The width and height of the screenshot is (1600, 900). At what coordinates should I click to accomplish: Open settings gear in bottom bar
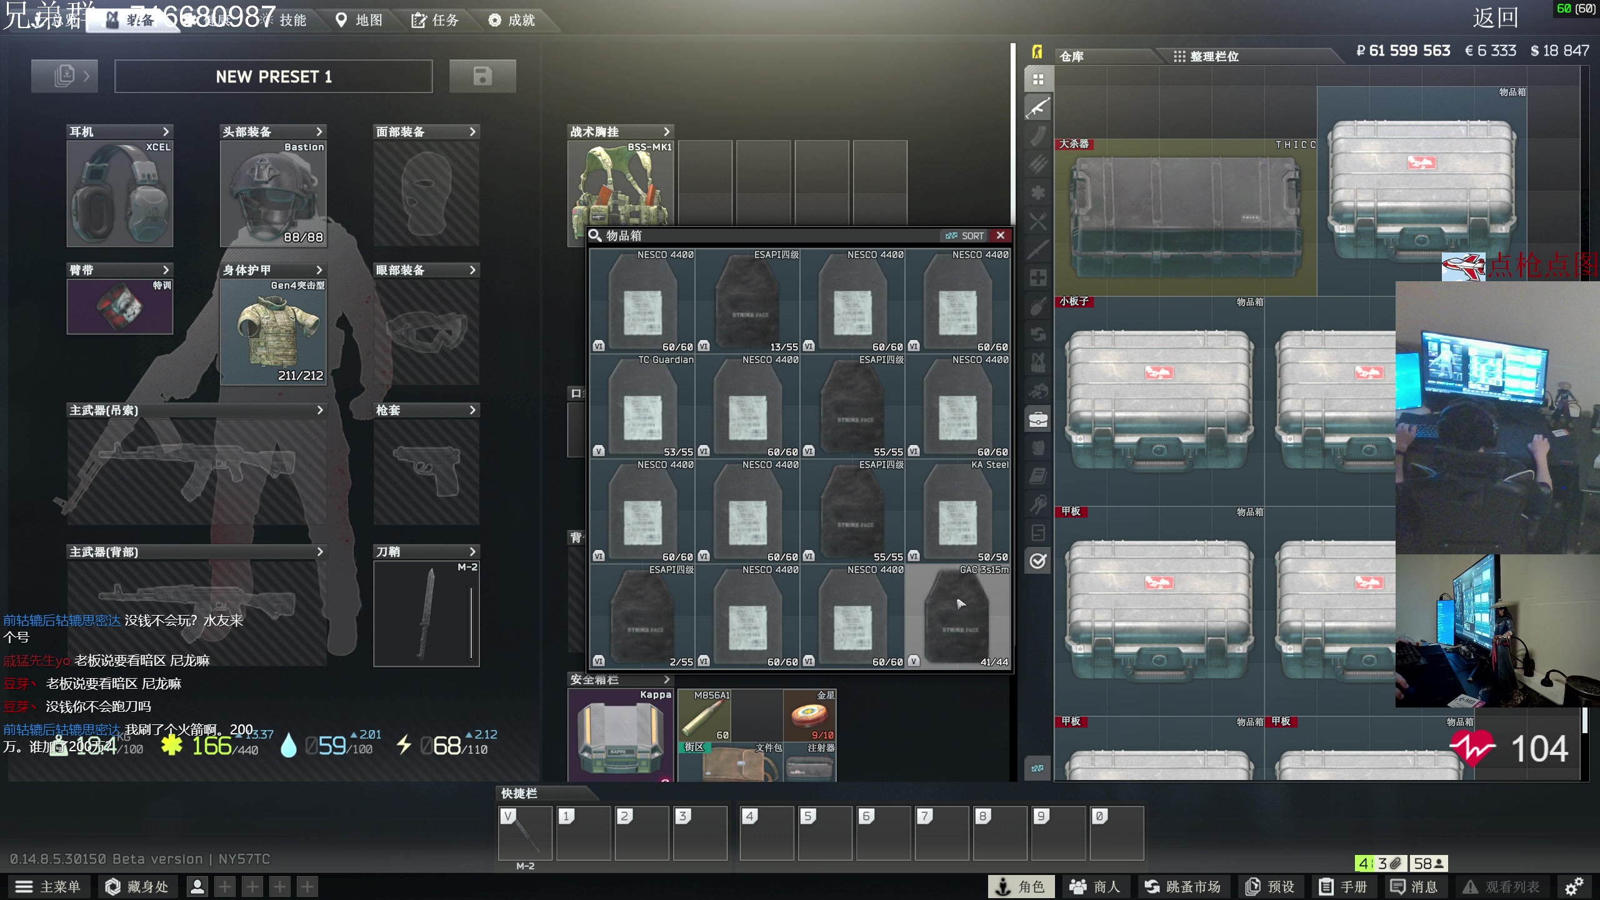point(1574,886)
